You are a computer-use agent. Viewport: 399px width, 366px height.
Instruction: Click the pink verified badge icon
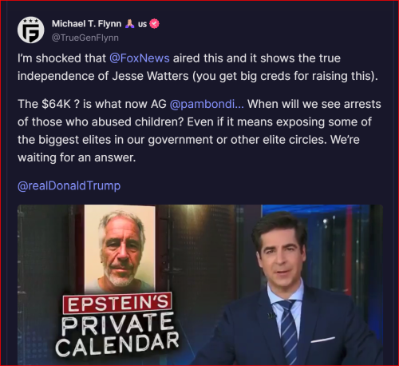154,24
